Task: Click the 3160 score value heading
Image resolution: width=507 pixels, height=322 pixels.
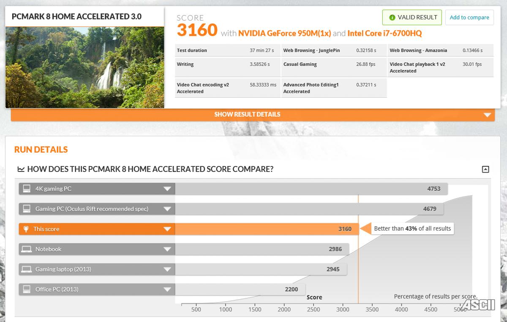Action: (197, 30)
